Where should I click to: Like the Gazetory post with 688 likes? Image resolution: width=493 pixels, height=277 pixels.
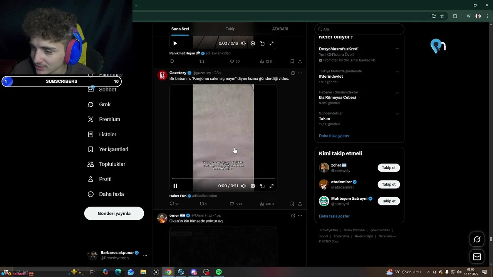(x=236, y=204)
